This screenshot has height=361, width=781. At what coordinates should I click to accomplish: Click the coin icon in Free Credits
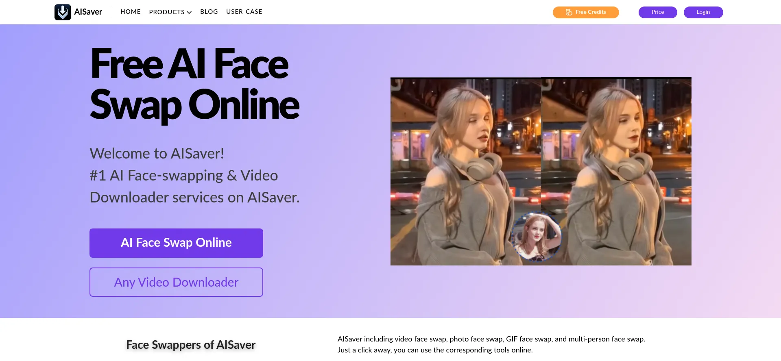point(569,12)
